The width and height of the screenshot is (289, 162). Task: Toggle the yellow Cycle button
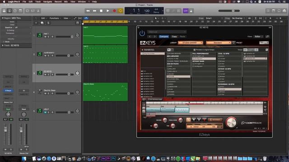[x=121, y=11]
